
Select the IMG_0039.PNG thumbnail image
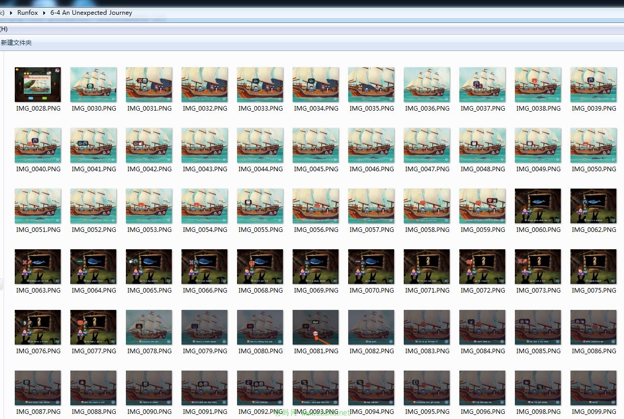(593, 85)
